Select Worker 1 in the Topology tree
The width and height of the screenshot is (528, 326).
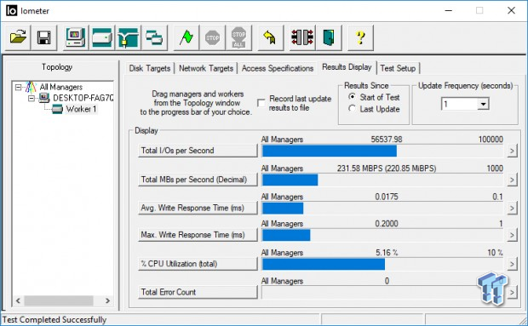click(x=81, y=109)
